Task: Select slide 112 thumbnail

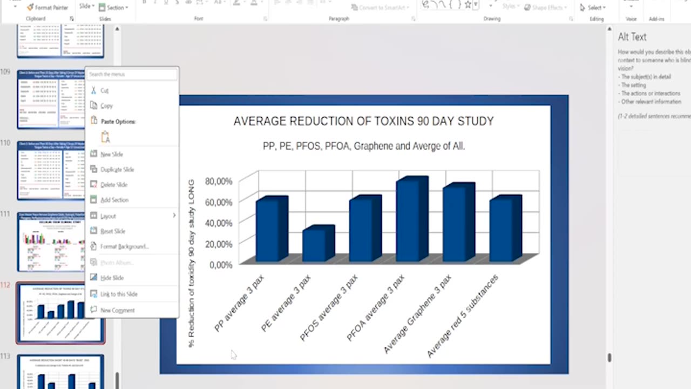Action: (60, 313)
